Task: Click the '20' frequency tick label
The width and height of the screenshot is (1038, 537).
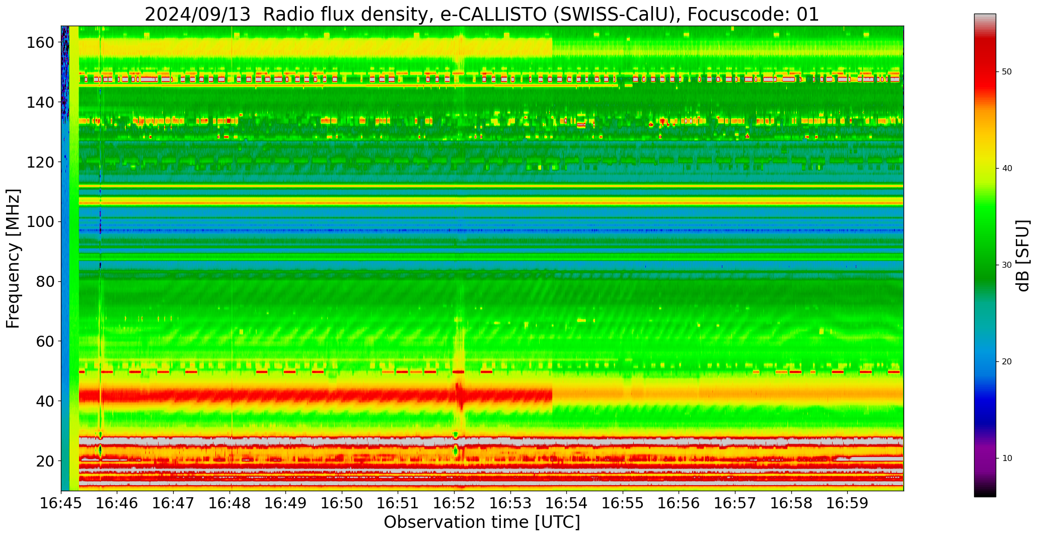Action: [x=45, y=461]
